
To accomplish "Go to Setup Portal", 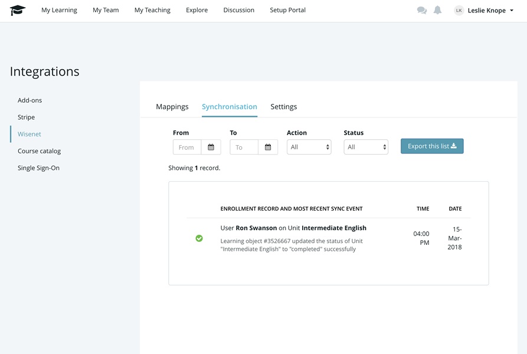I will (x=287, y=10).
